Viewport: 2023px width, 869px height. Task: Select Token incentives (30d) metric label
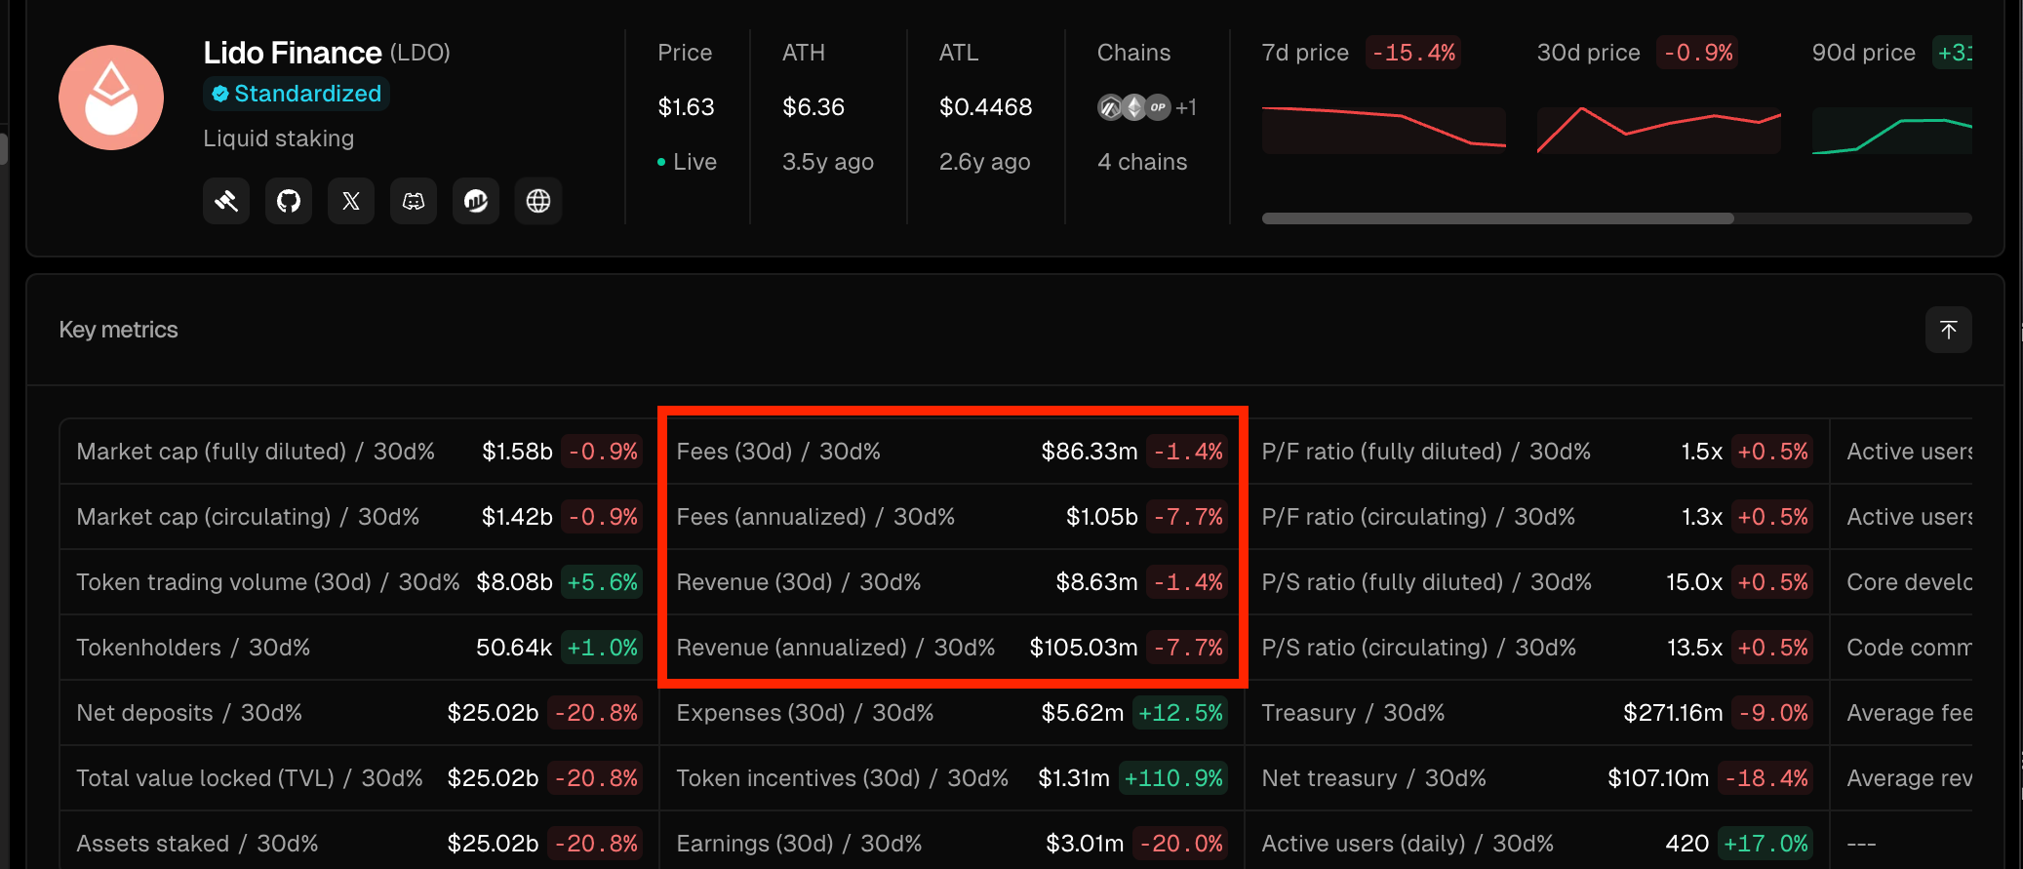tap(843, 778)
